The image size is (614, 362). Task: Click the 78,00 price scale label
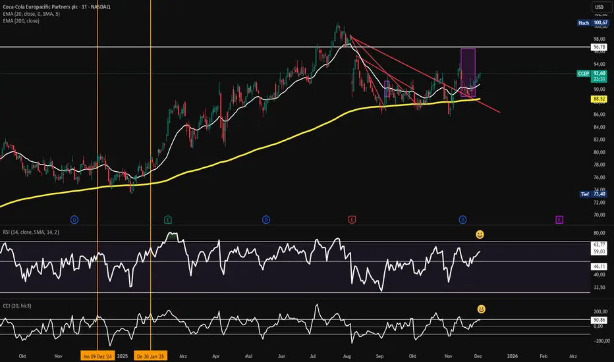pyautogui.click(x=600, y=165)
